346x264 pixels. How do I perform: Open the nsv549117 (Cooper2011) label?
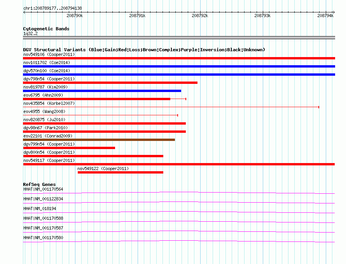pos(49,160)
